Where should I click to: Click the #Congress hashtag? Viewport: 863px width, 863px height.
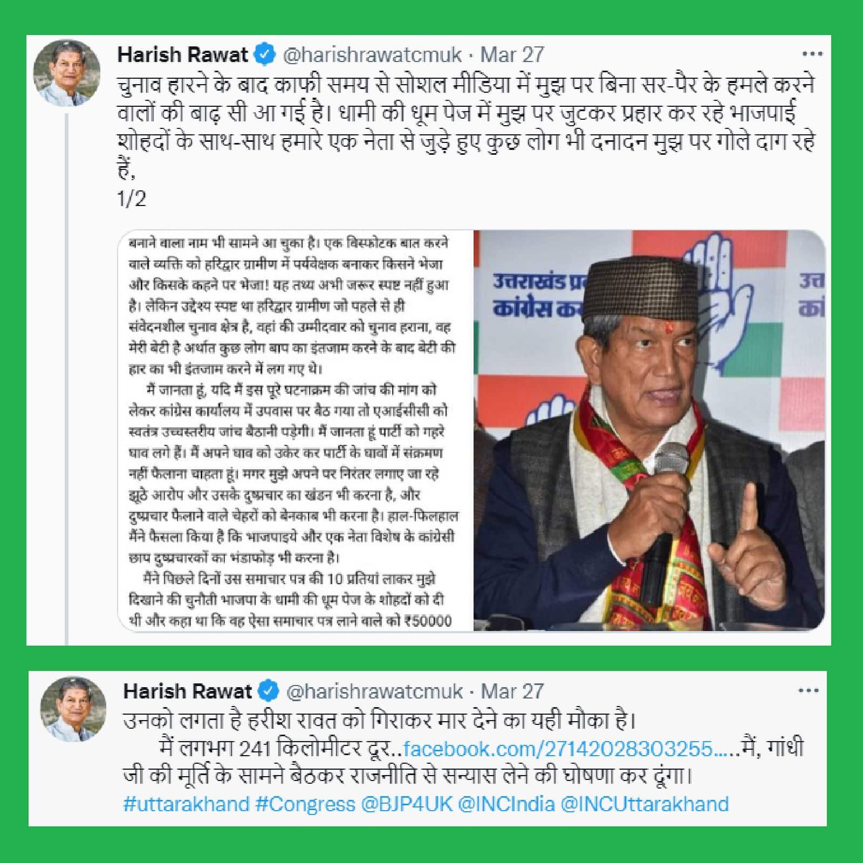[x=305, y=804]
